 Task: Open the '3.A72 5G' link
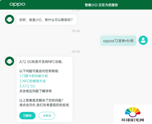(27, 86)
